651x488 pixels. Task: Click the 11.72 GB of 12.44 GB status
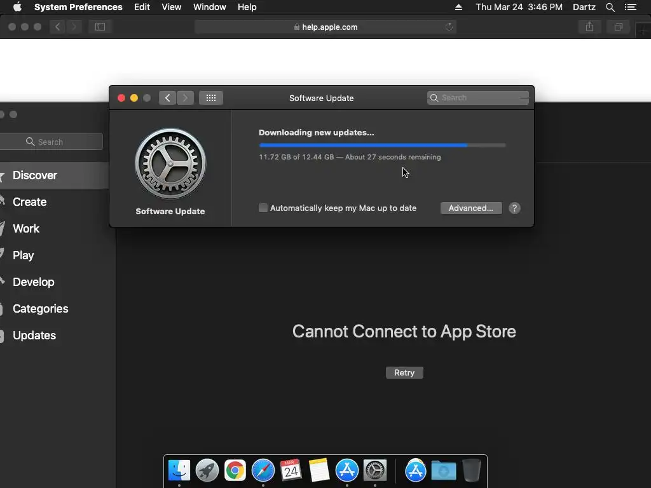(350, 157)
